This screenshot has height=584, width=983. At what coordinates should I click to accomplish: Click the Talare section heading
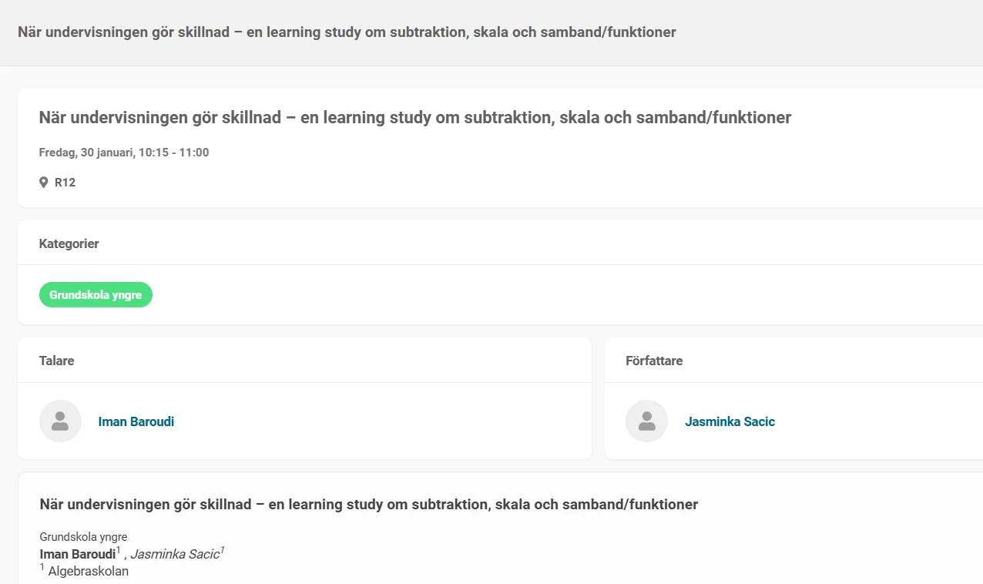(x=56, y=361)
